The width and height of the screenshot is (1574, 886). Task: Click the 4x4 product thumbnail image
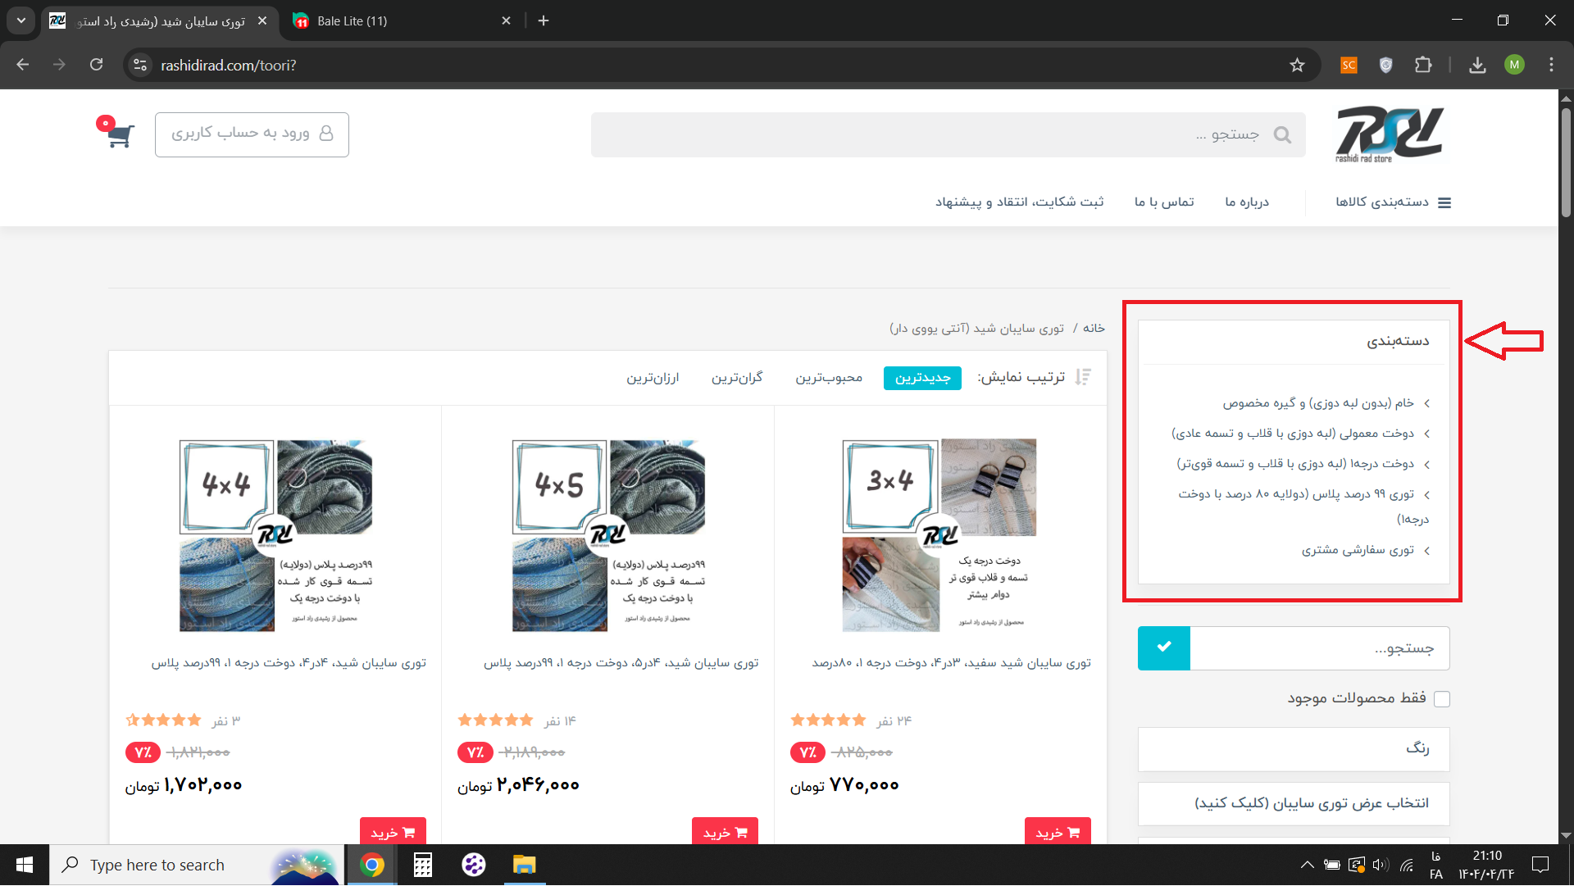tap(275, 535)
